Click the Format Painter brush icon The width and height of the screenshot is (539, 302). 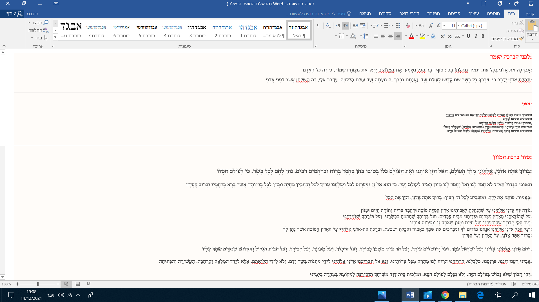click(x=522, y=39)
